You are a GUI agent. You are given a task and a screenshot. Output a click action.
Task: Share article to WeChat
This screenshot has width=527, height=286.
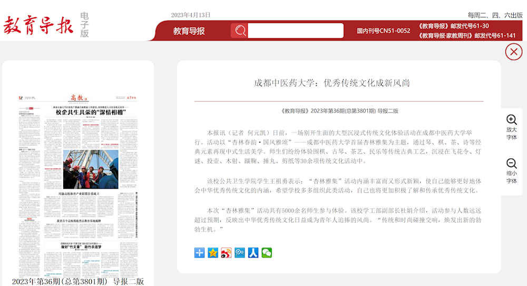(x=267, y=253)
